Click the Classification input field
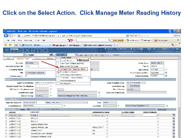 tap(43, 106)
